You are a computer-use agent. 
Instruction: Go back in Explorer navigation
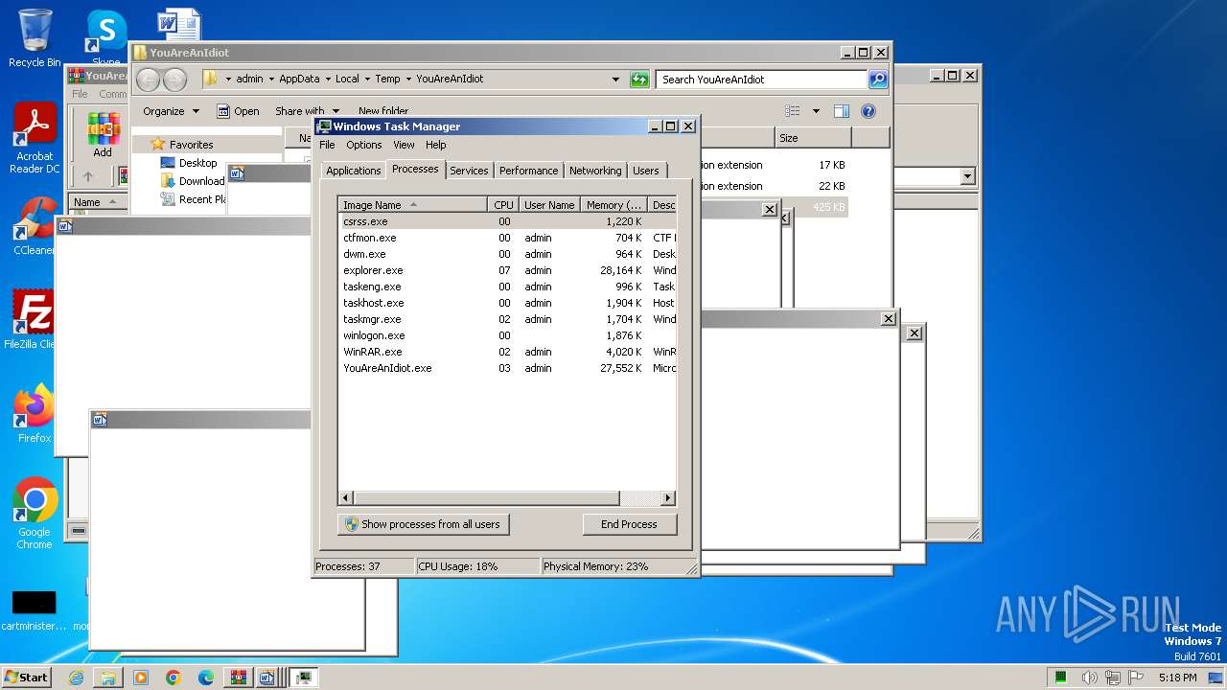[x=149, y=80]
